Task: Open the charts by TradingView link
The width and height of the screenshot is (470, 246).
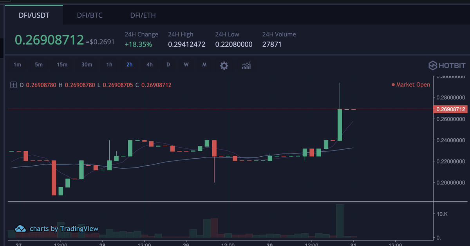Action: (64, 229)
